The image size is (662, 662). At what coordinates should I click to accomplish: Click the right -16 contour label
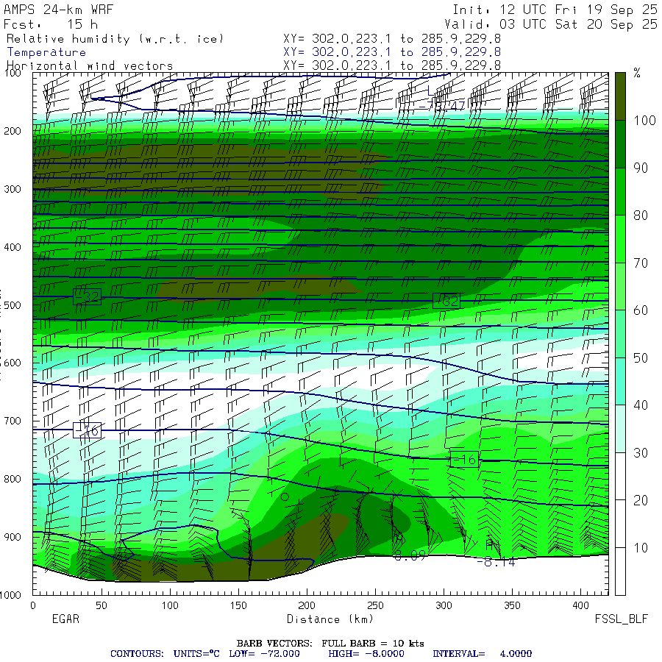(x=464, y=459)
